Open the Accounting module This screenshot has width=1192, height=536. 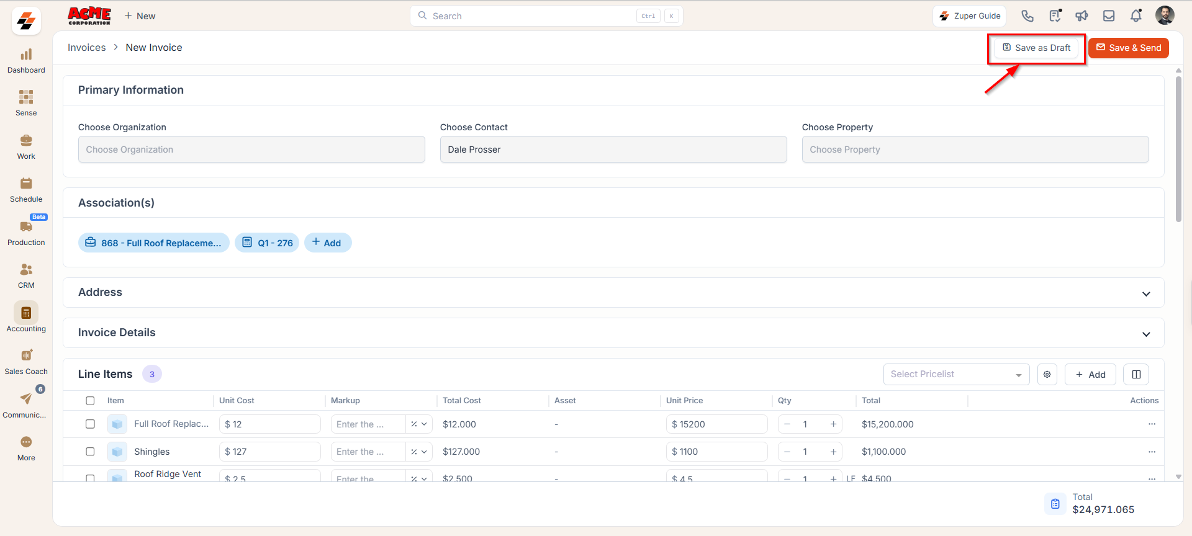[26, 318]
